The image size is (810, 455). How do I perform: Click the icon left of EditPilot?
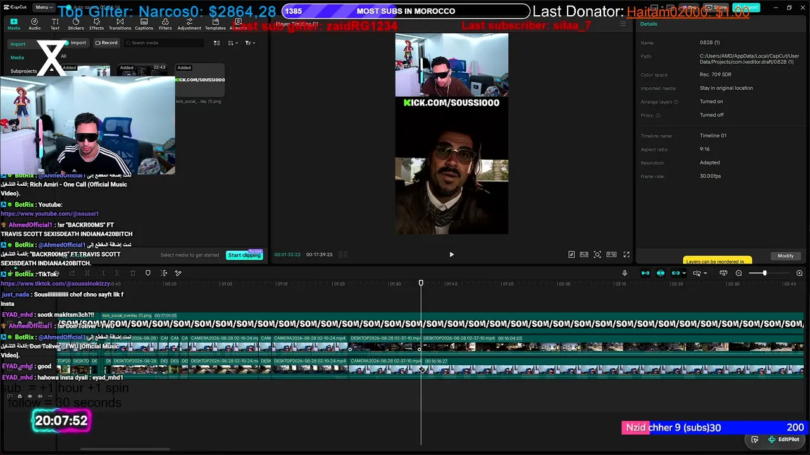755,440
